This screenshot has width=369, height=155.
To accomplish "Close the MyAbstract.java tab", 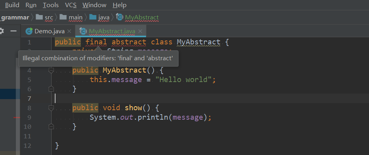I will 140,31.
